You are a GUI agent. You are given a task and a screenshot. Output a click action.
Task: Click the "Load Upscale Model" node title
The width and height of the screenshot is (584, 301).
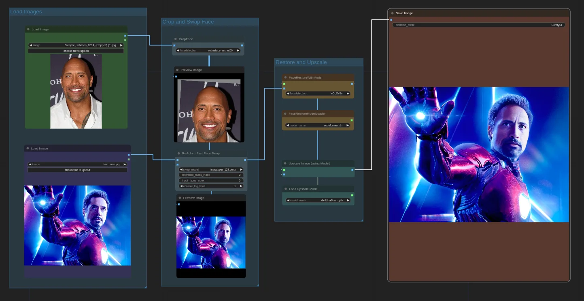[304, 189]
